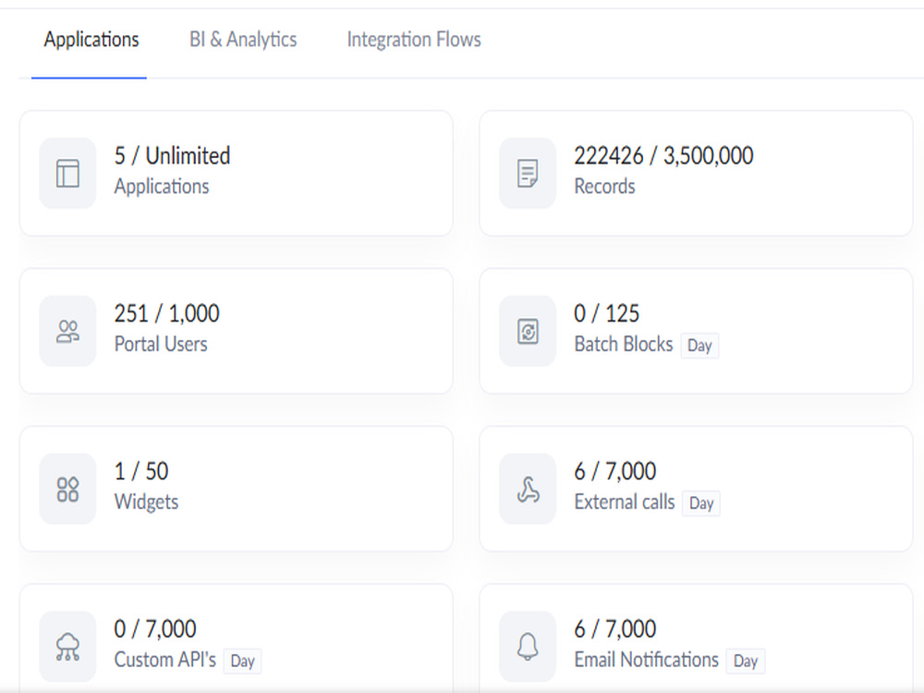Click the Applications layout icon
The image size is (924, 693).
67,174
